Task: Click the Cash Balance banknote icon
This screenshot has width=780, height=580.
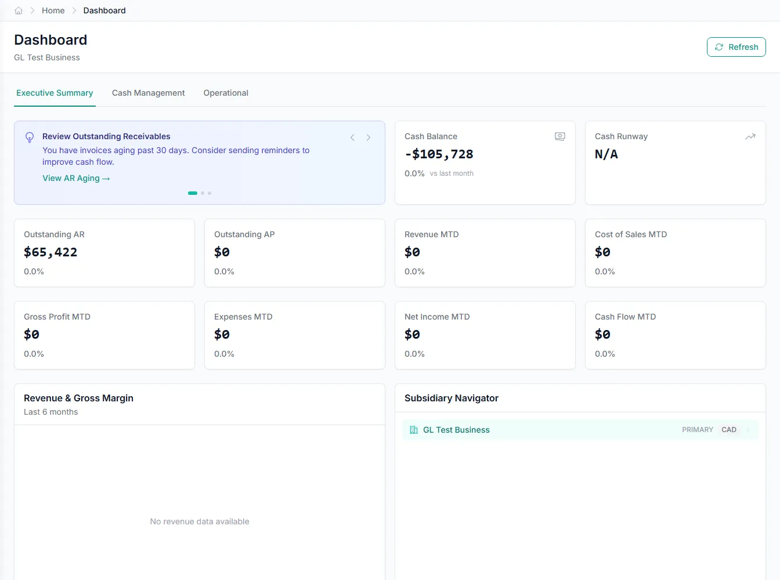Action: [x=560, y=136]
